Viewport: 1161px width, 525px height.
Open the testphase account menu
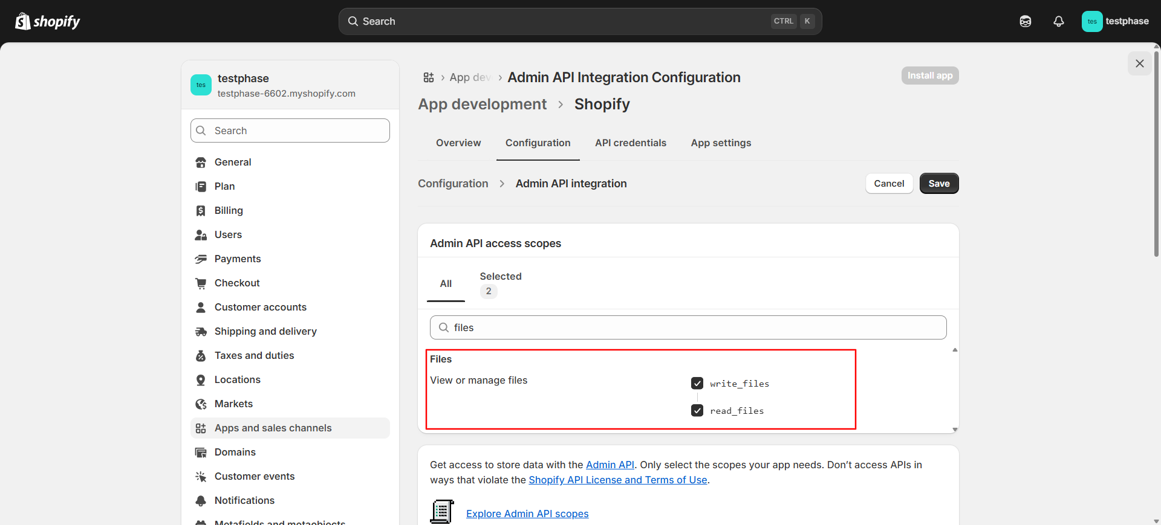click(1115, 21)
